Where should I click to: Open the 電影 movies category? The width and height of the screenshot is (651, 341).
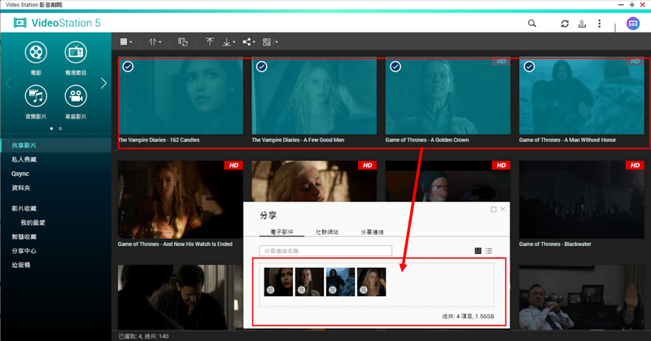click(x=36, y=58)
